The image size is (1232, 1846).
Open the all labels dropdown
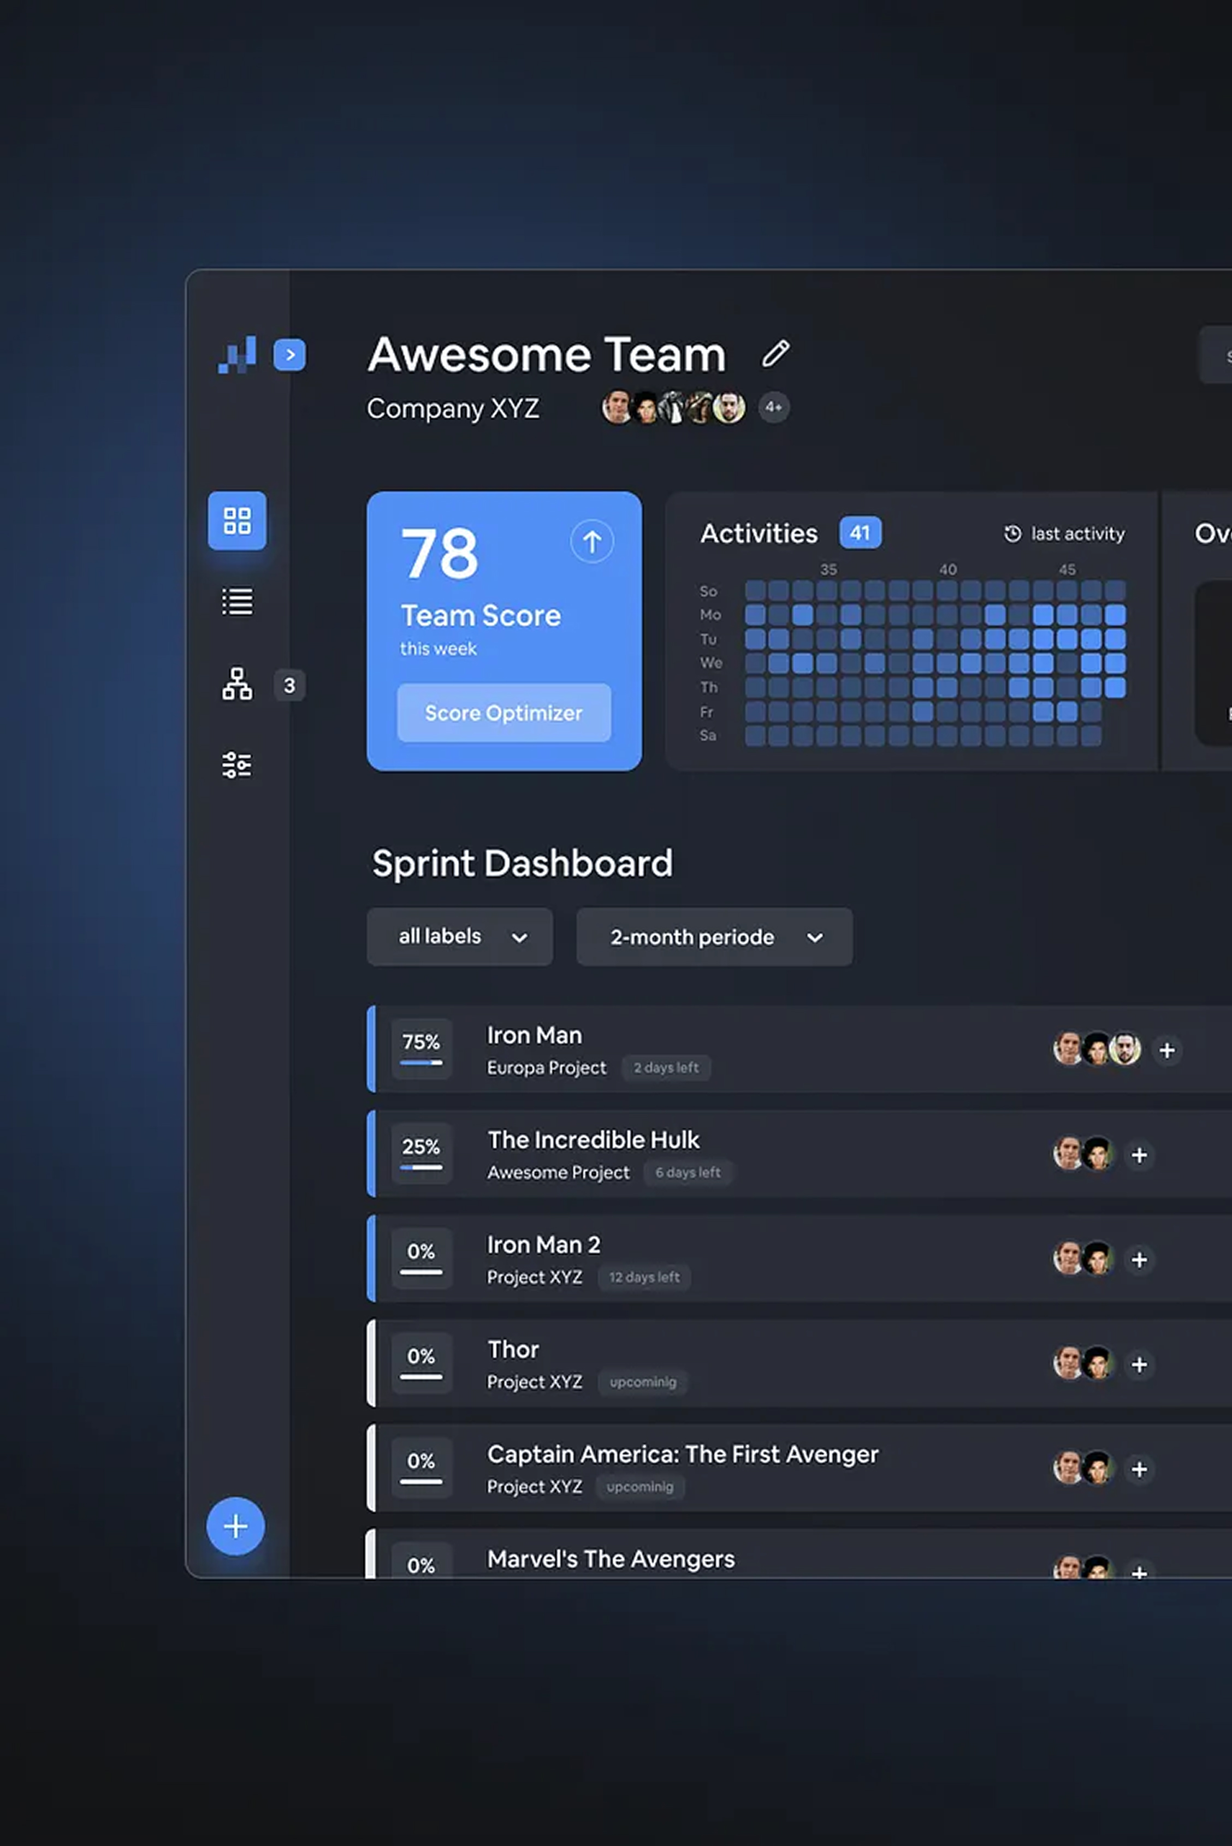coord(460,936)
